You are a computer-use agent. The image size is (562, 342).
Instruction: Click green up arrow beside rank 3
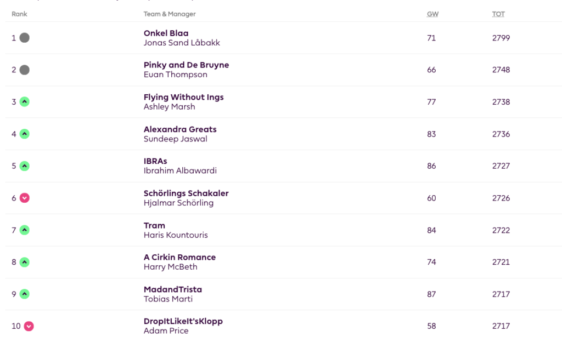pos(24,102)
